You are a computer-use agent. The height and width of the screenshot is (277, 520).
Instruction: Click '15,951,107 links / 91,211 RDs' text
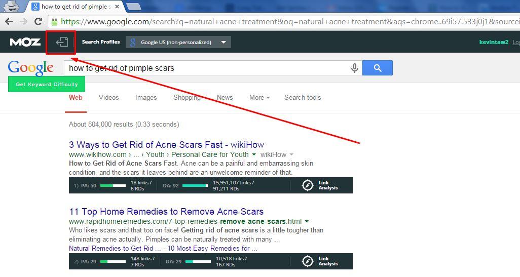click(x=234, y=185)
